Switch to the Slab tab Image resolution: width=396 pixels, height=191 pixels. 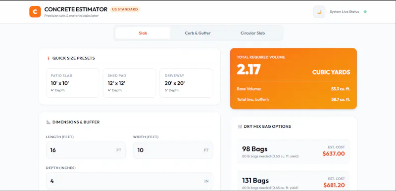click(x=143, y=33)
